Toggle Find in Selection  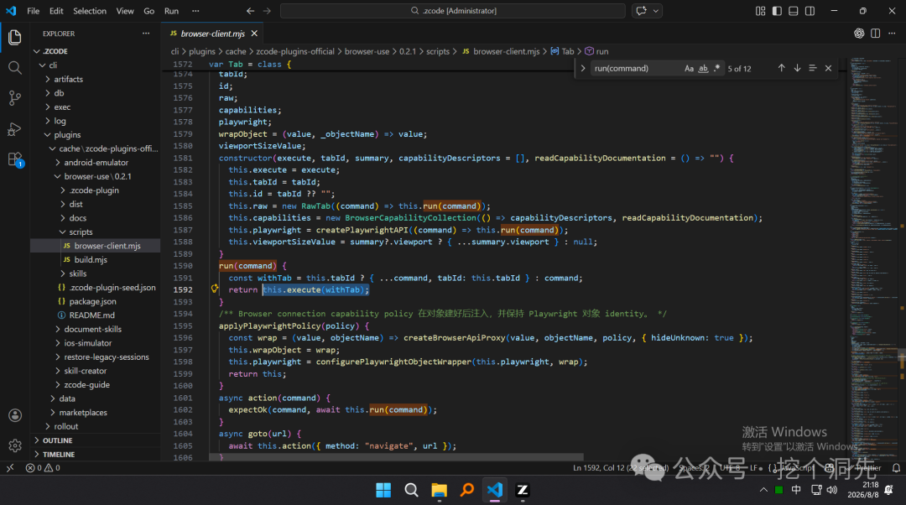coord(812,68)
